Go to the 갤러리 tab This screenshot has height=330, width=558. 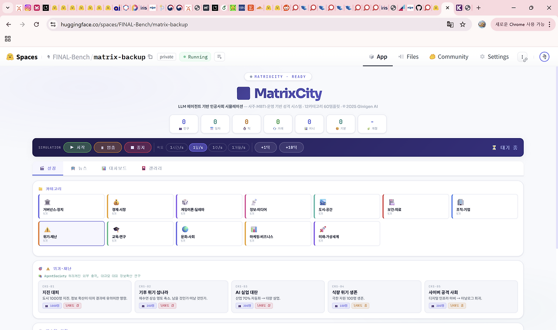click(152, 168)
